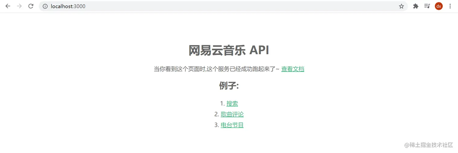Open the 搜索 example link

232,104
